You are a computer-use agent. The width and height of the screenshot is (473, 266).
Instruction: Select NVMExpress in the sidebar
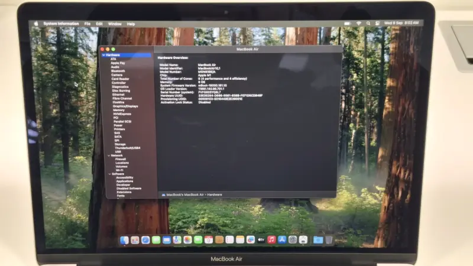tap(122, 114)
